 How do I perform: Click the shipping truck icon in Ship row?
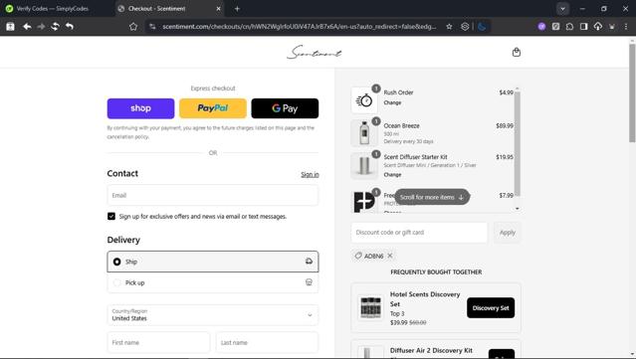pyautogui.click(x=309, y=262)
